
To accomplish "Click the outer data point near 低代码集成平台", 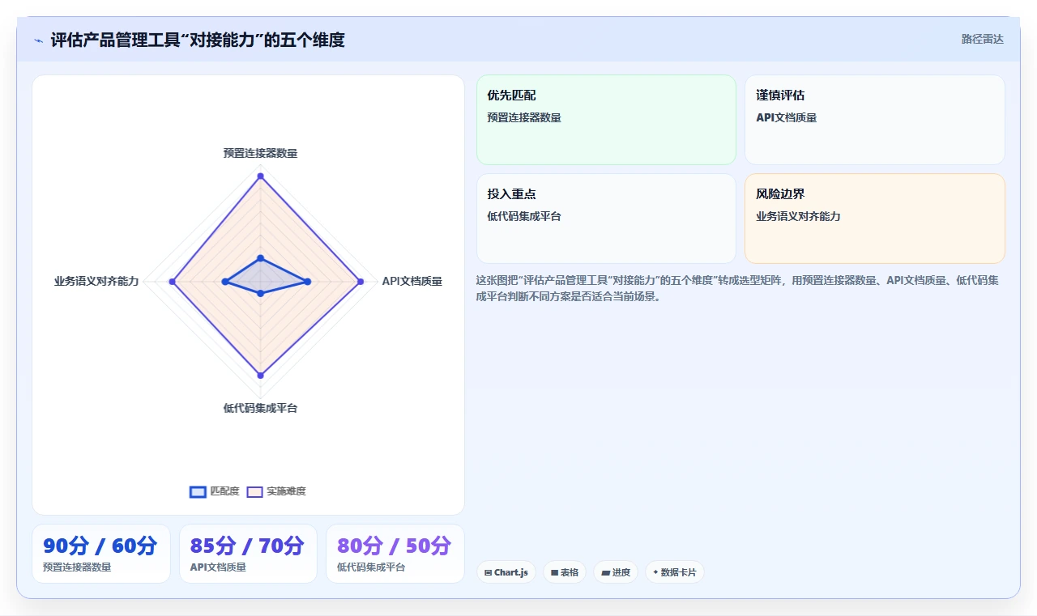I will [260, 375].
